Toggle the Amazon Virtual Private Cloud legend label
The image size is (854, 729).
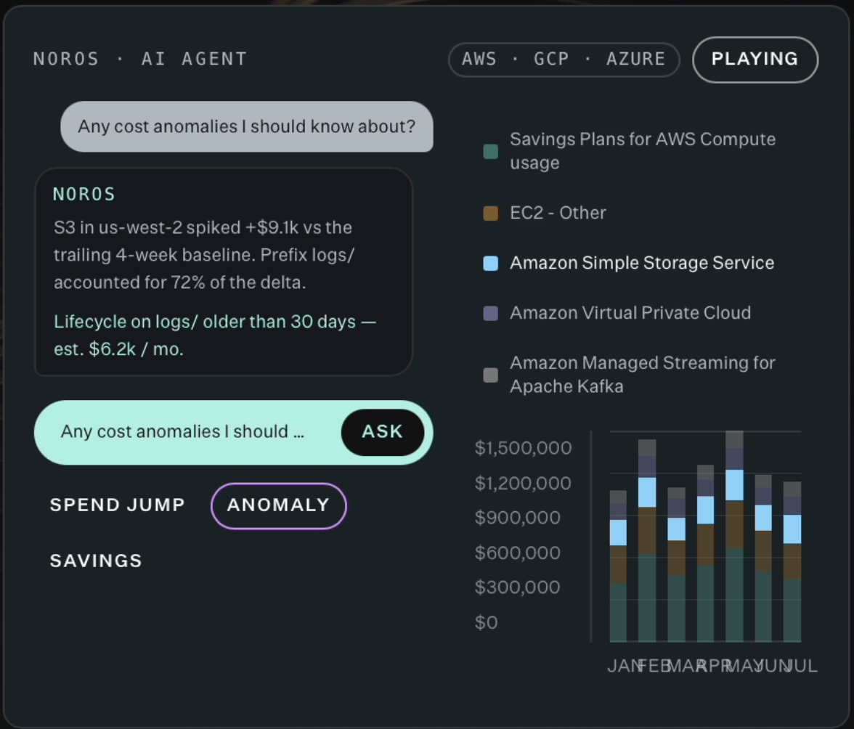click(630, 313)
